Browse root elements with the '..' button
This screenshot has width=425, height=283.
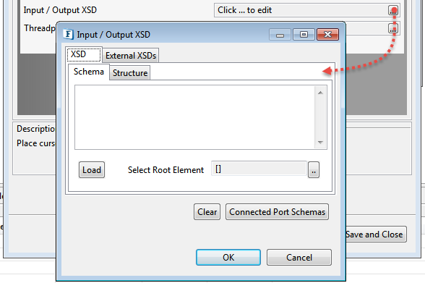[x=314, y=170]
